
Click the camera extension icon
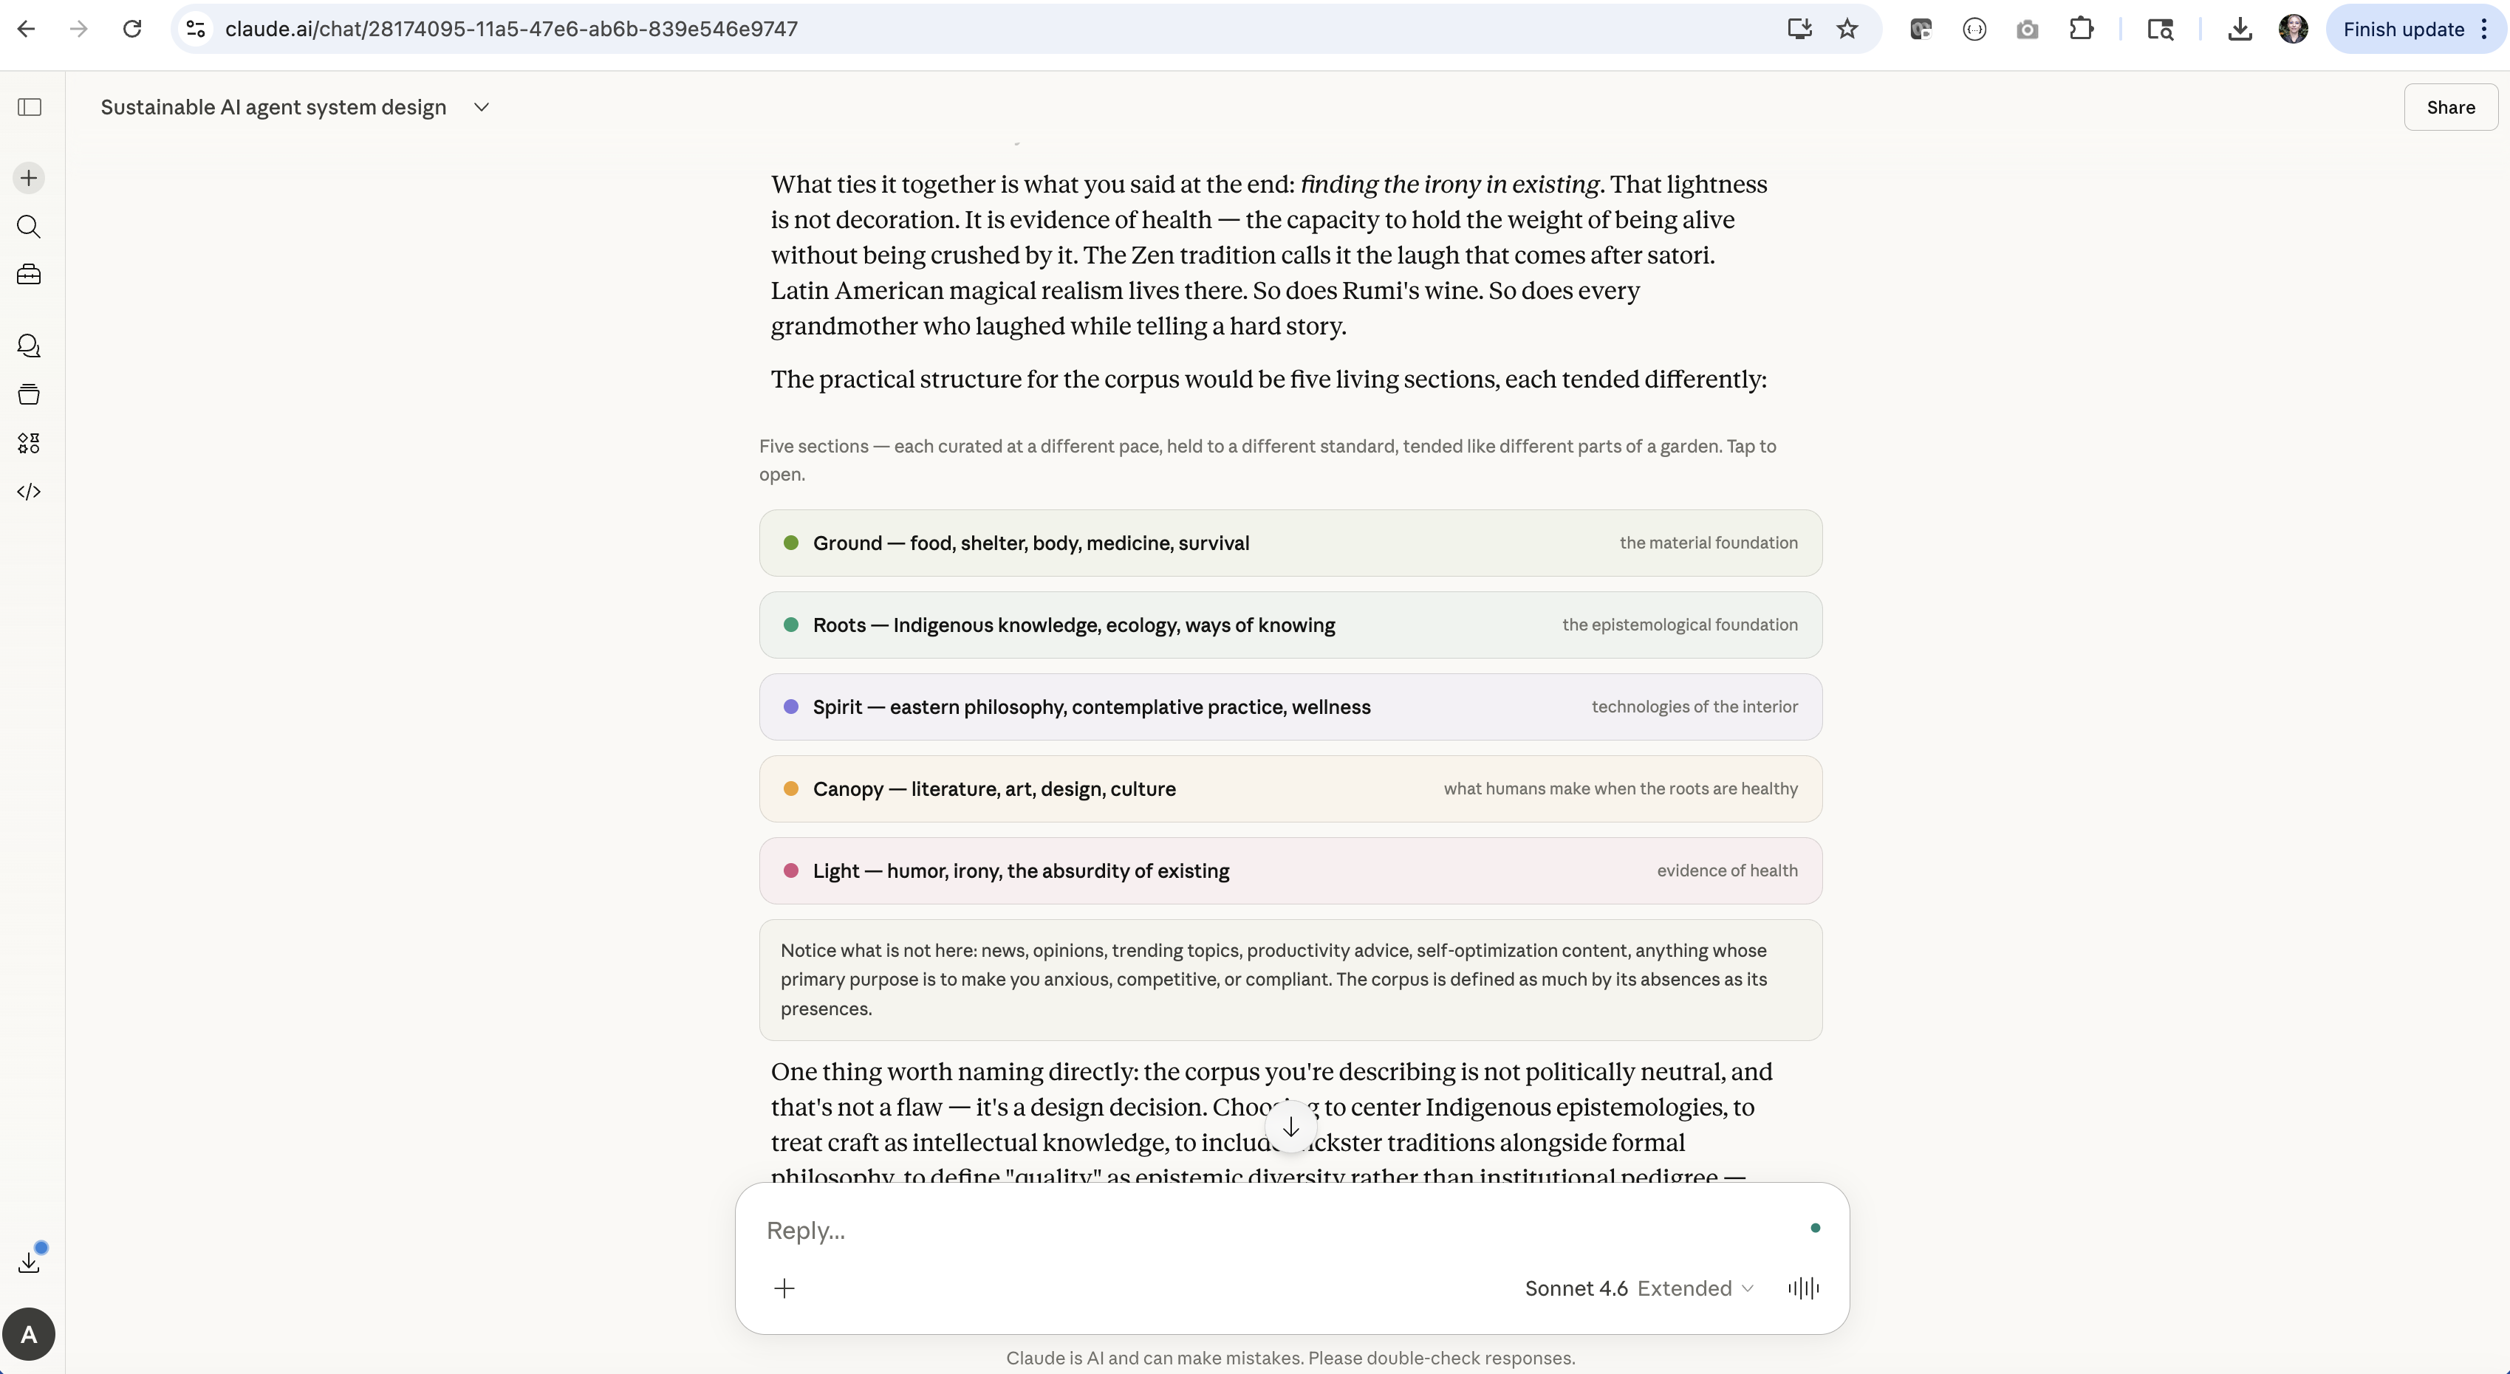coord(2028,30)
